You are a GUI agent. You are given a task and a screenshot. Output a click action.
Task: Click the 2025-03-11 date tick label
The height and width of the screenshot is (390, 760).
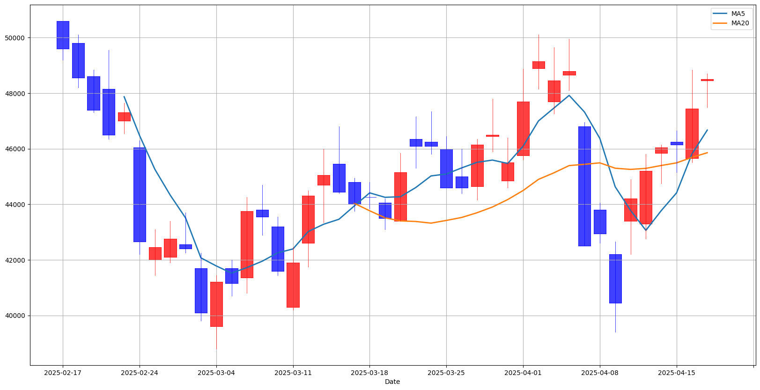293,373
